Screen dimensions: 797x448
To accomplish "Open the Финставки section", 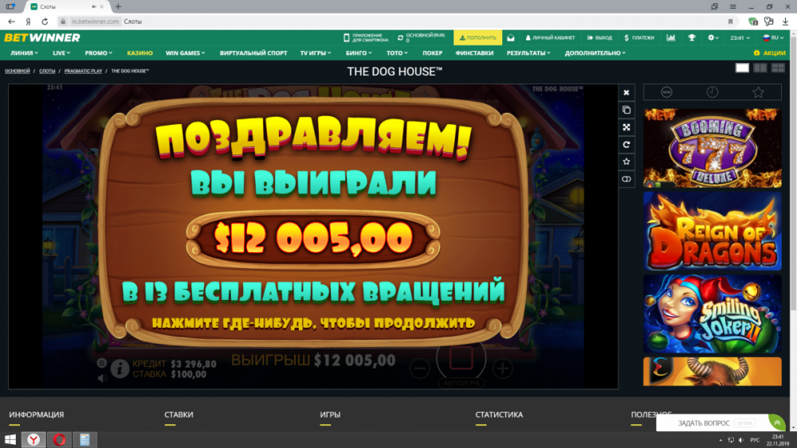I will 474,53.
